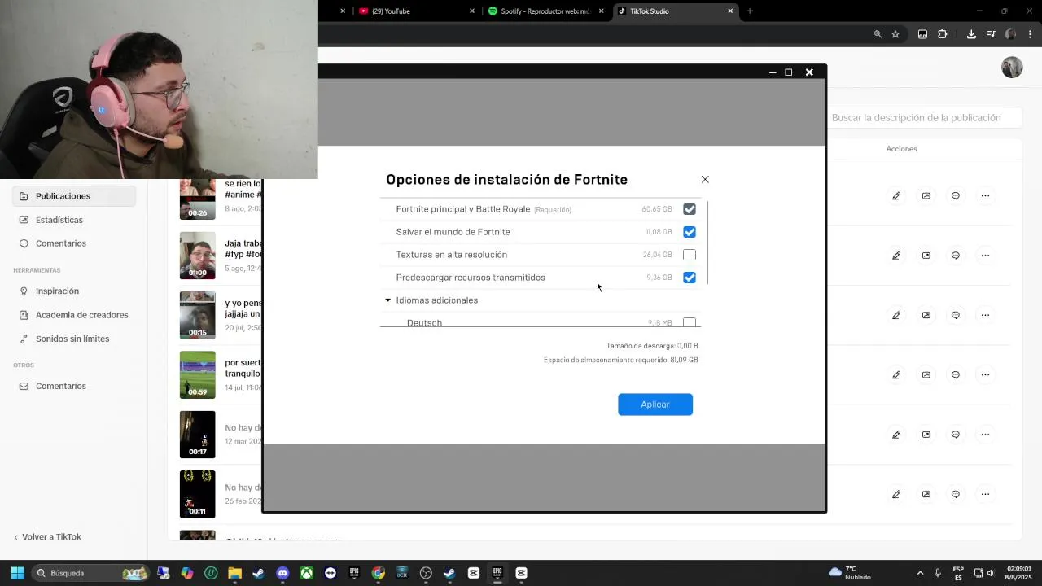Maximize the Epic Games launcher window

pyautogui.click(x=789, y=72)
